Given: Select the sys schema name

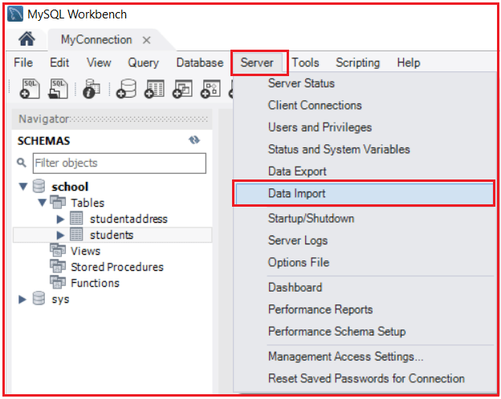Looking at the screenshot, I should tap(60, 300).
